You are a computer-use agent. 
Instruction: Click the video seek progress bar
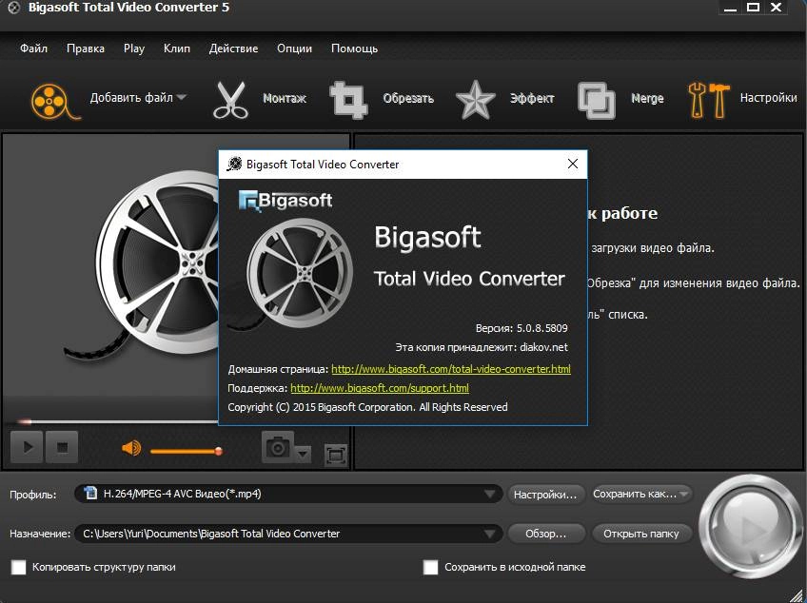coord(118,421)
